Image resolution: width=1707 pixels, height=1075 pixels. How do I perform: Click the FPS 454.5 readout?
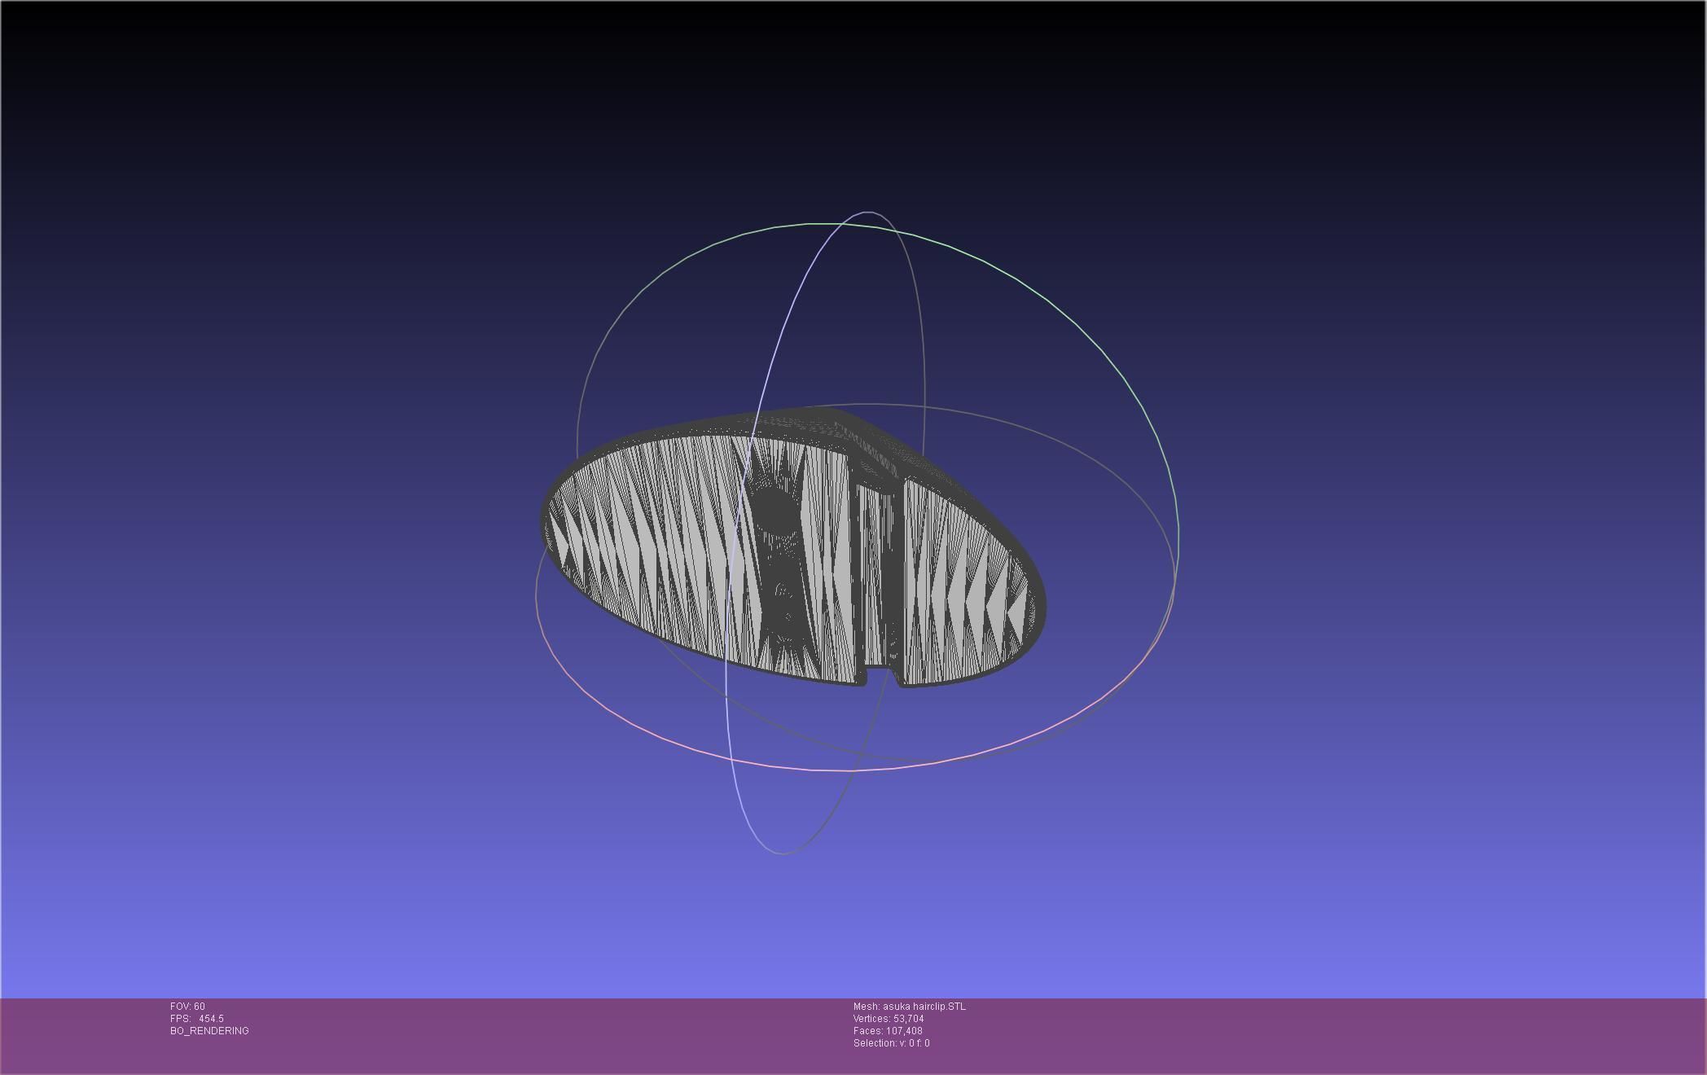coord(197,1019)
